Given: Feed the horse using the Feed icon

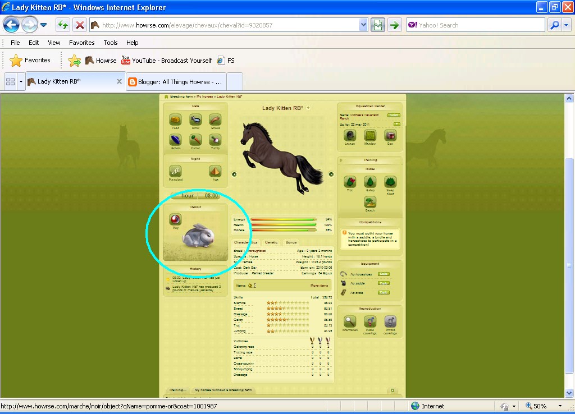Looking at the screenshot, I should [x=175, y=119].
